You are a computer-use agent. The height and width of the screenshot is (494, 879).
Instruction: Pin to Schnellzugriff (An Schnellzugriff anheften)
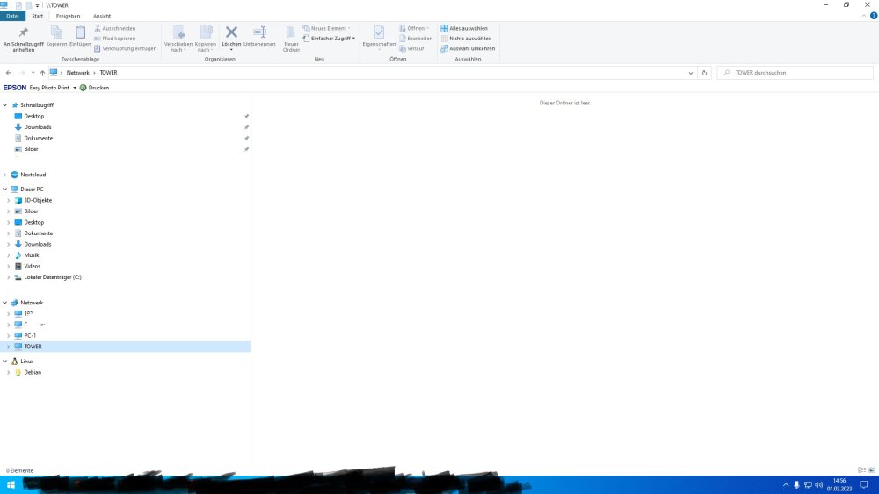click(x=23, y=39)
